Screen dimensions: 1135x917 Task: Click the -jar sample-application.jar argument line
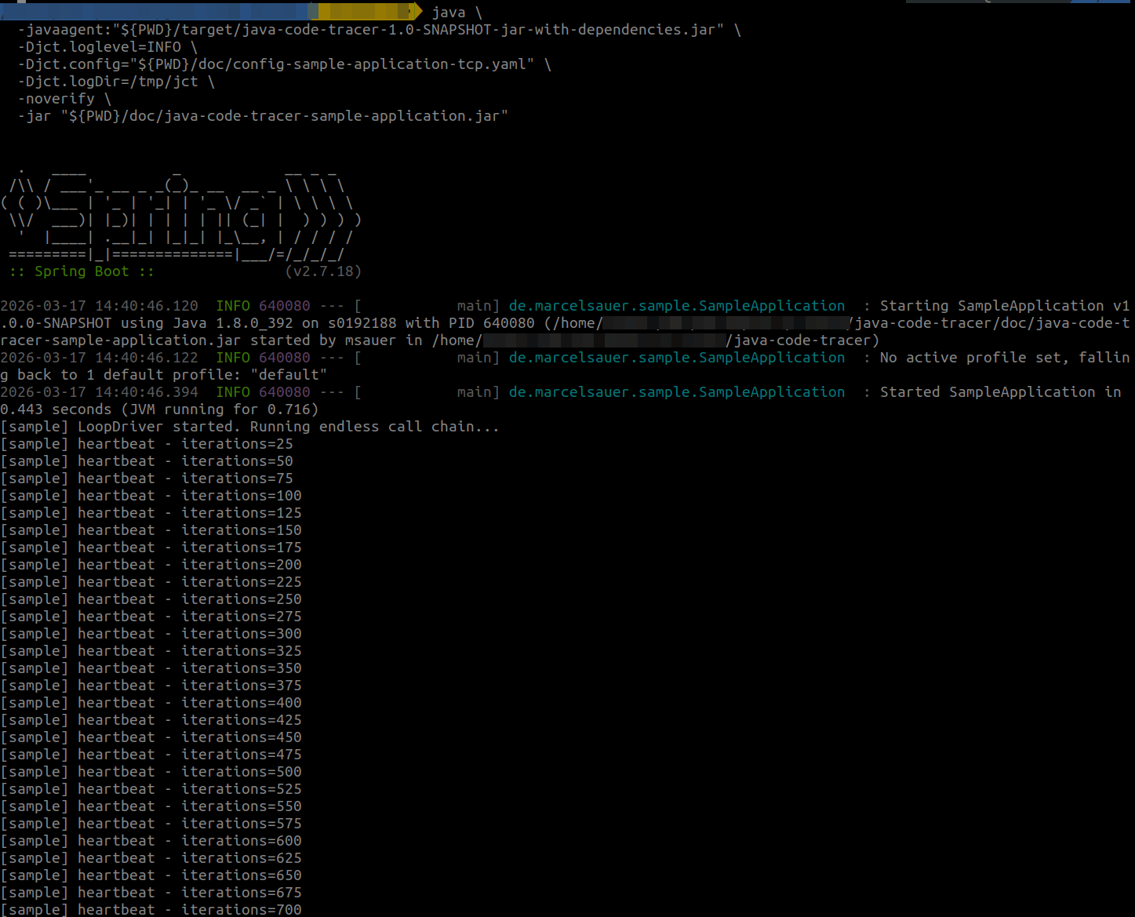[x=263, y=116]
